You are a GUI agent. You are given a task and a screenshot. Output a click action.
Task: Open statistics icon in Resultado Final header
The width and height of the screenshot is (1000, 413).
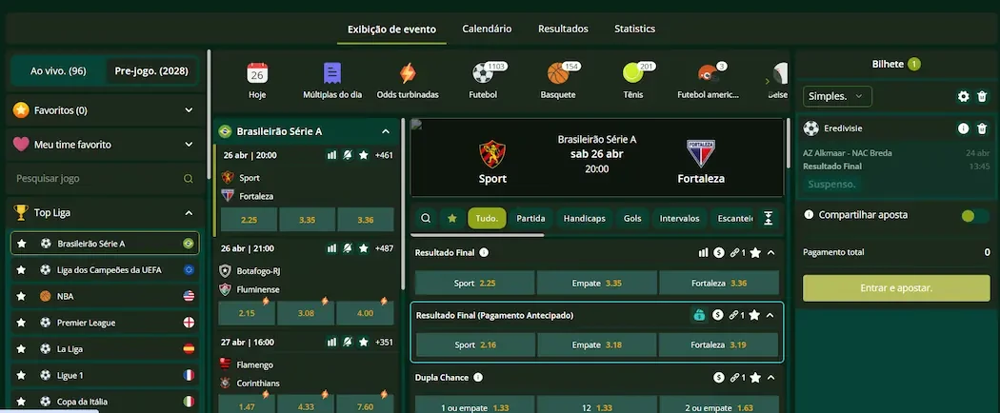(x=703, y=253)
